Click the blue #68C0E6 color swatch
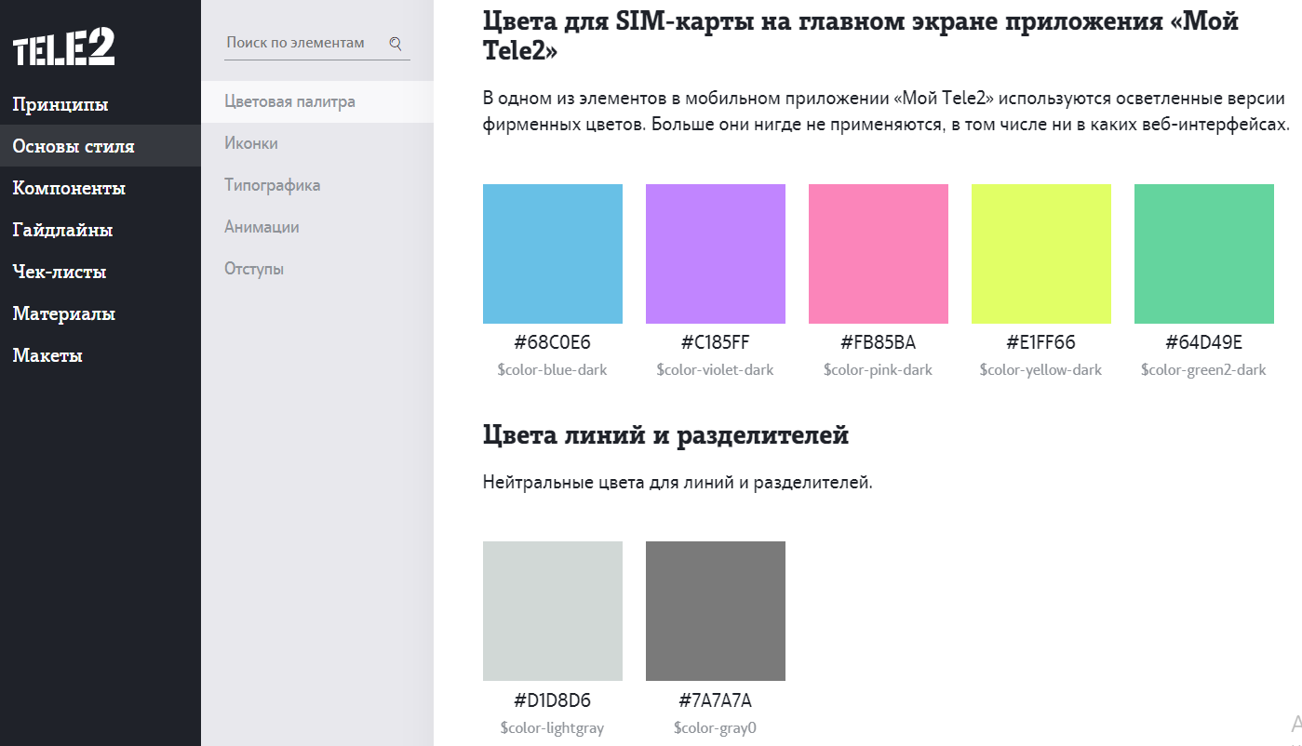 (x=553, y=254)
